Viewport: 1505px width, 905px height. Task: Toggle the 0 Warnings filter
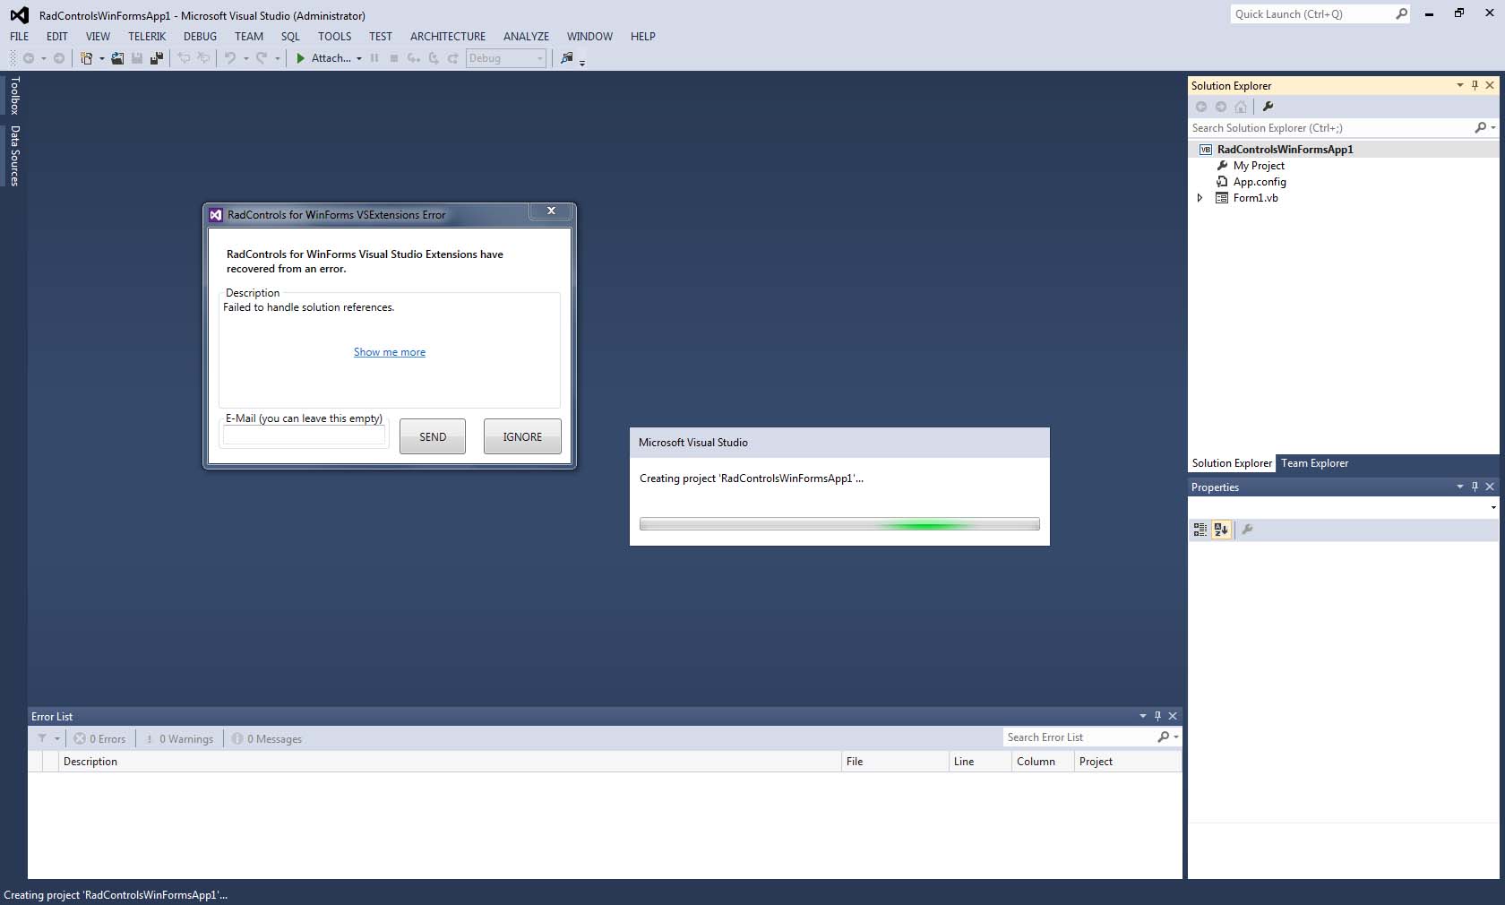pyautogui.click(x=179, y=738)
